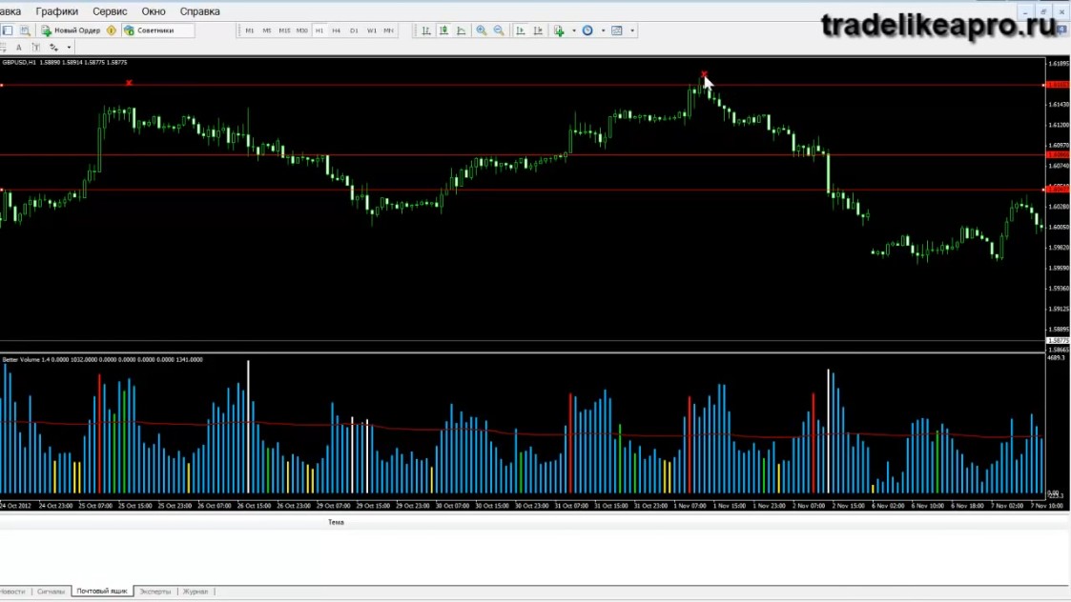Viewport: 1071px width, 602px height.
Task: Click the zoom in magnifier icon
Action: coord(482,30)
